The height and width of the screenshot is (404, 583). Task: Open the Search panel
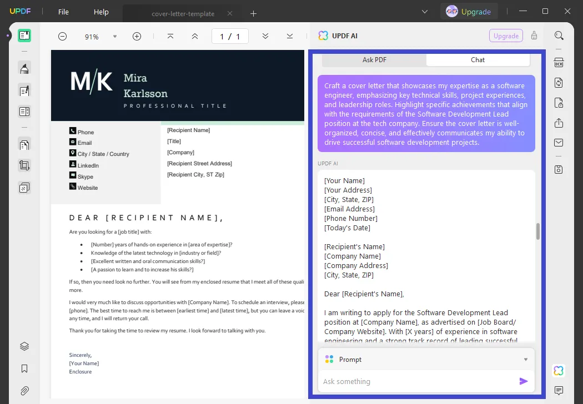pyautogui.click(x=559, y=34)
